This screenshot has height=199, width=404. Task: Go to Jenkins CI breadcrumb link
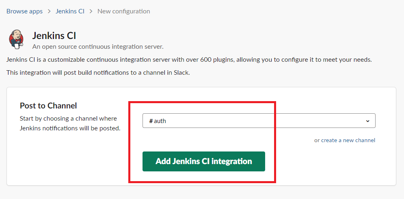[x=70, y=11]
